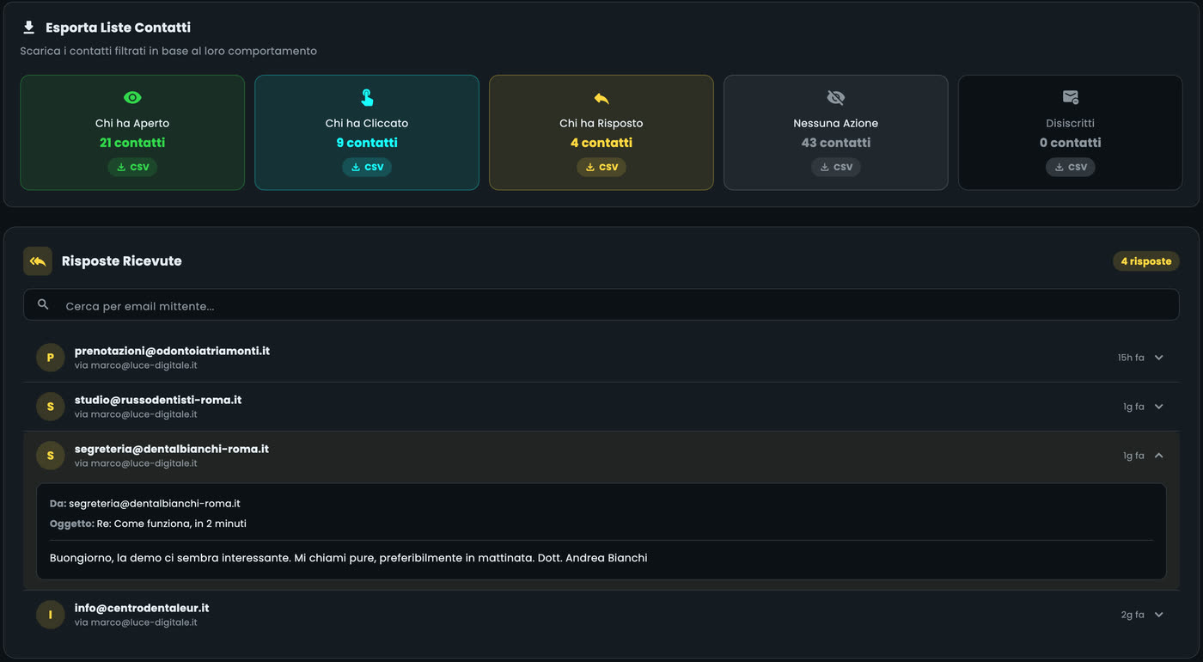The image size is (1203, 662).
Task: Click the 15h fa timestamp
Action: pos(1131,358)
